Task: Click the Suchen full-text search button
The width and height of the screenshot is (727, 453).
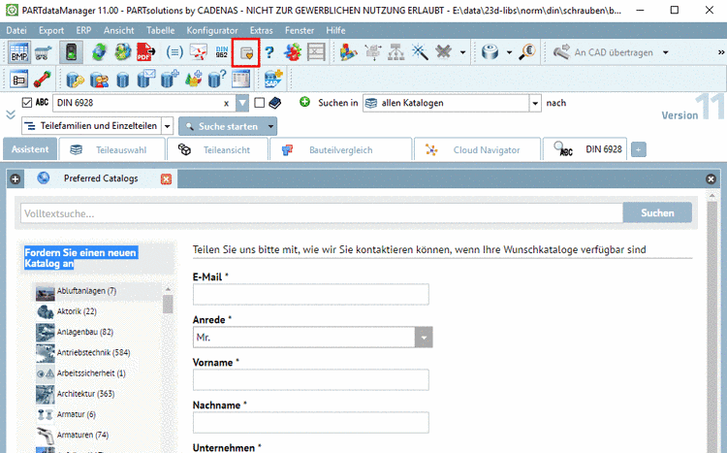Action: [657, 213]
